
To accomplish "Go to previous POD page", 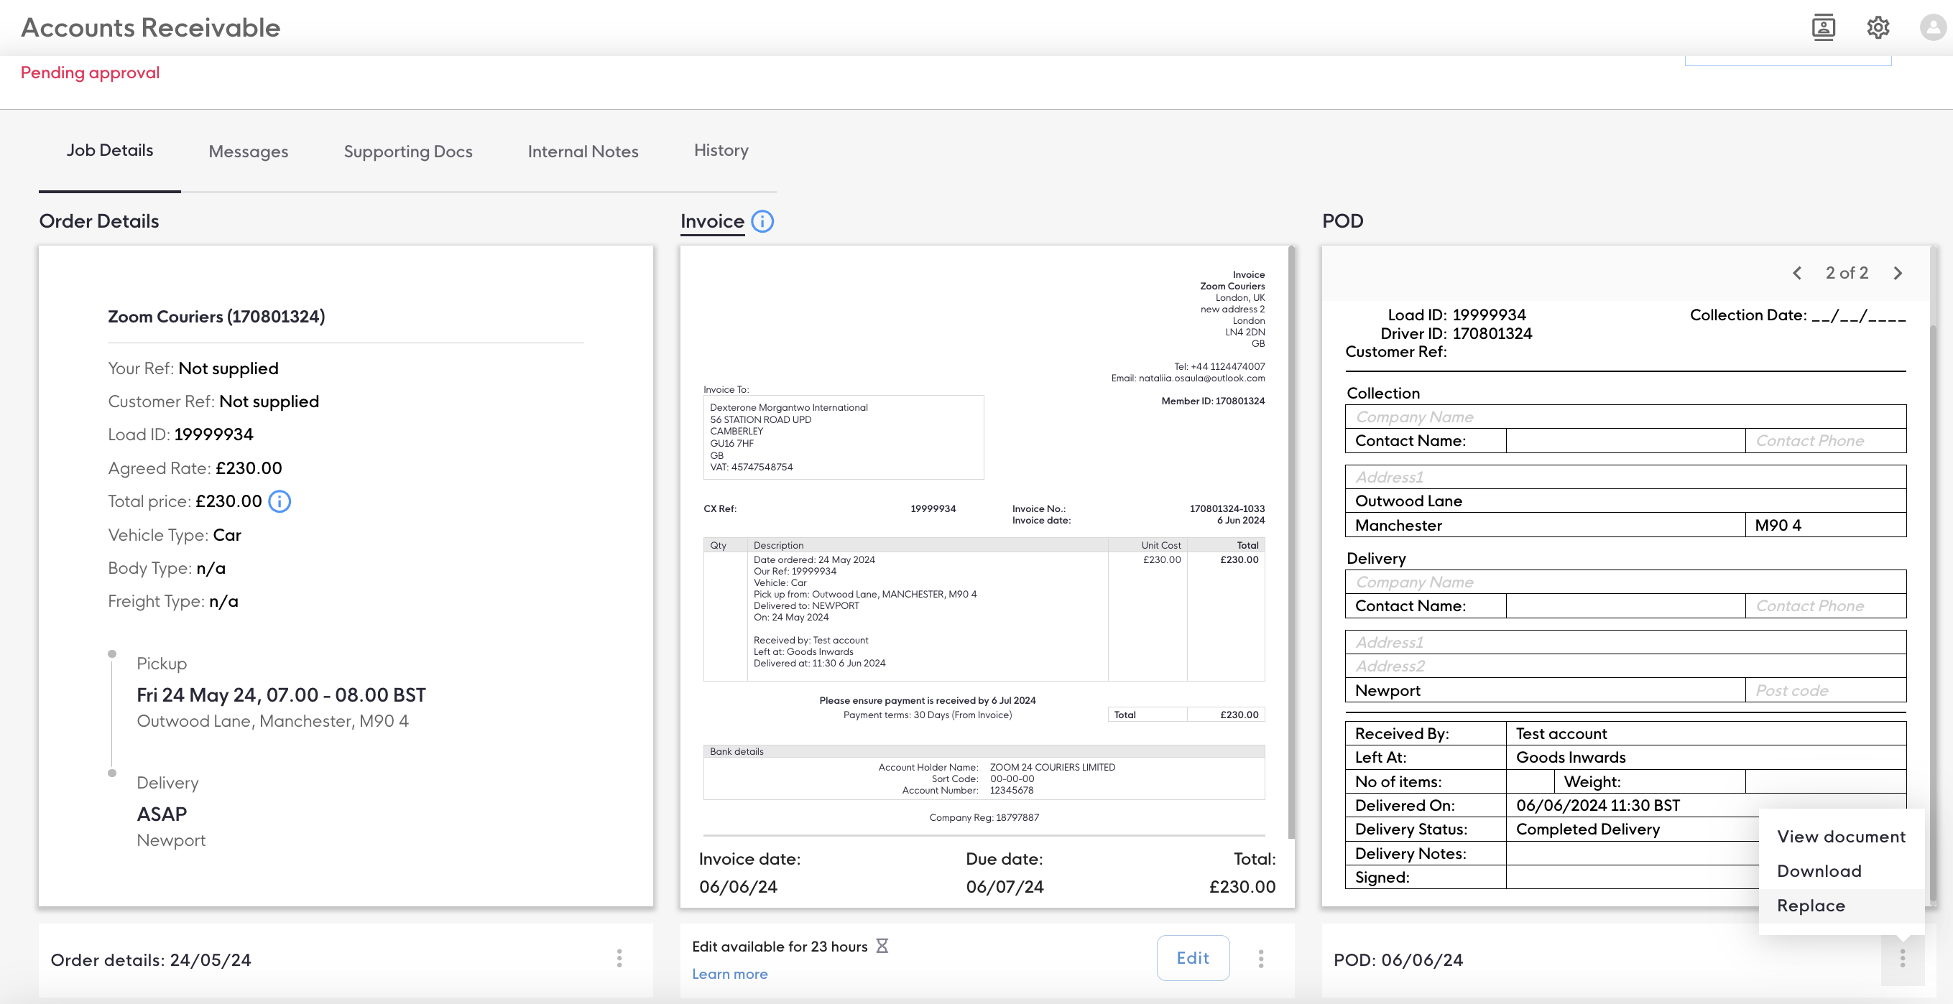I will [1797, 273].
